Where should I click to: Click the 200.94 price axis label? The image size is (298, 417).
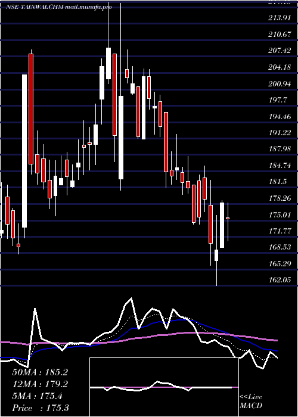(280, 83)
